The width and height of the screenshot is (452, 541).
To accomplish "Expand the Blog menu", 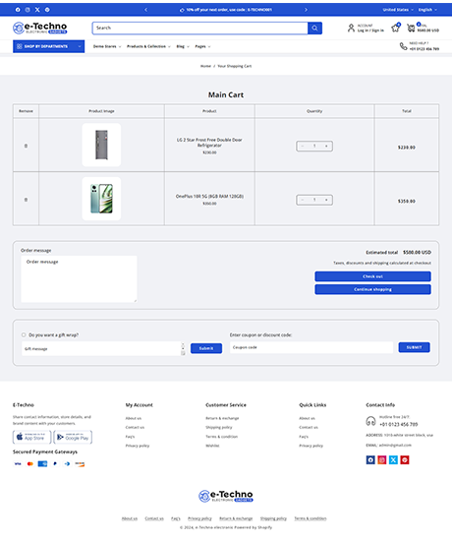I will click(x=183, y=46).
